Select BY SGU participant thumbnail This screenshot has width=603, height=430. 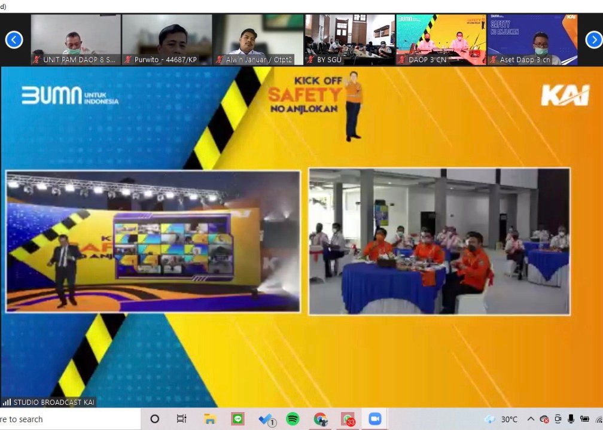tap(350, 39)
